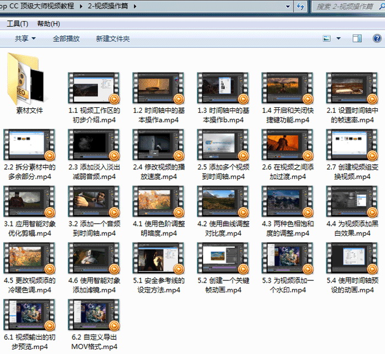Click the refresh button beside address bar

tap(301, 7)
